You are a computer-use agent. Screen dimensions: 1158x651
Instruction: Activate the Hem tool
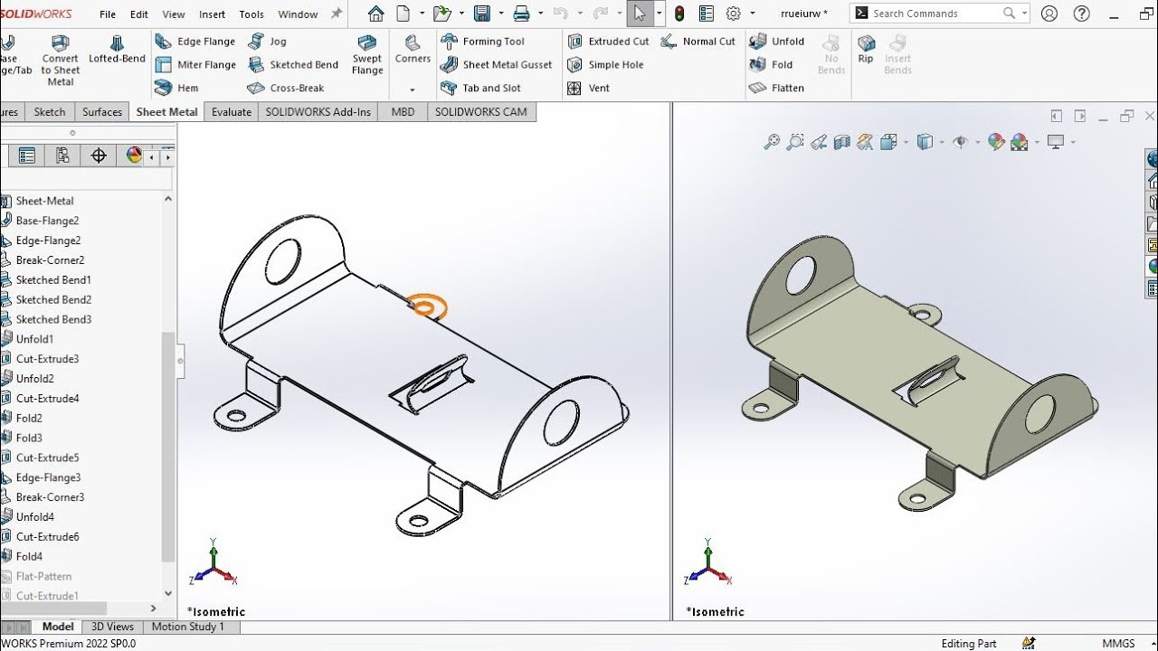pyautogui.click(x=176, y=88)
